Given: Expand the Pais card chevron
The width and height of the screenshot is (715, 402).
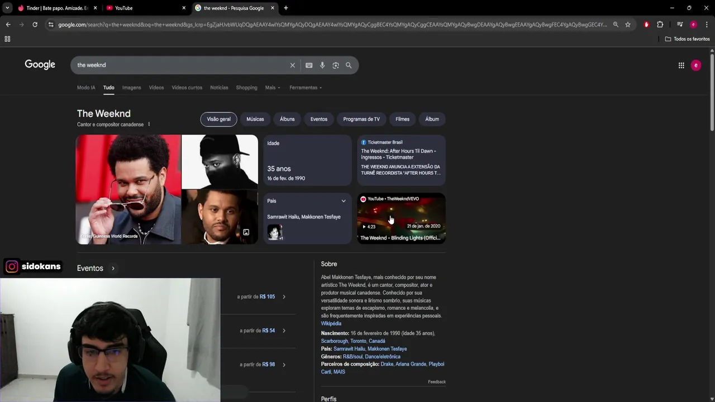Looking at the screenshot, I should click(x=344, y=201).
